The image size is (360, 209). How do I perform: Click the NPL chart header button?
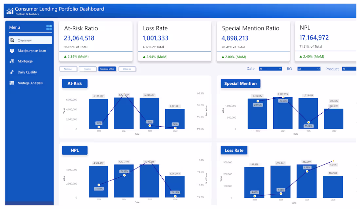[75, 150]
